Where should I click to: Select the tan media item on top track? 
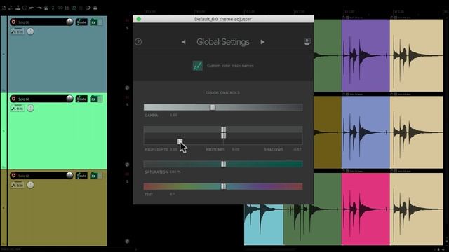tap(416, 55)
